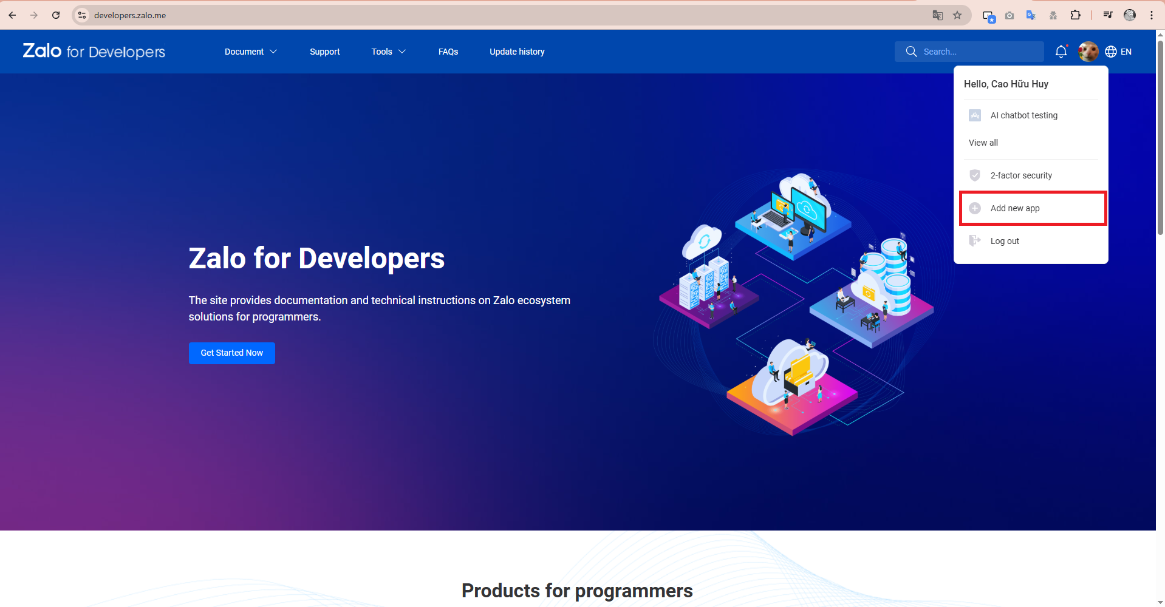Screen dimensions: 1165x607
Task: View site information icon beside URL
Action: click(x=82, y=15)
